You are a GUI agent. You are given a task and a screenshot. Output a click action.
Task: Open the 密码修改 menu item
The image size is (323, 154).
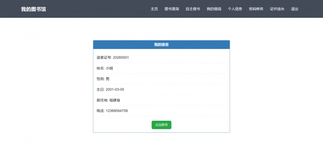pos(256,9)
